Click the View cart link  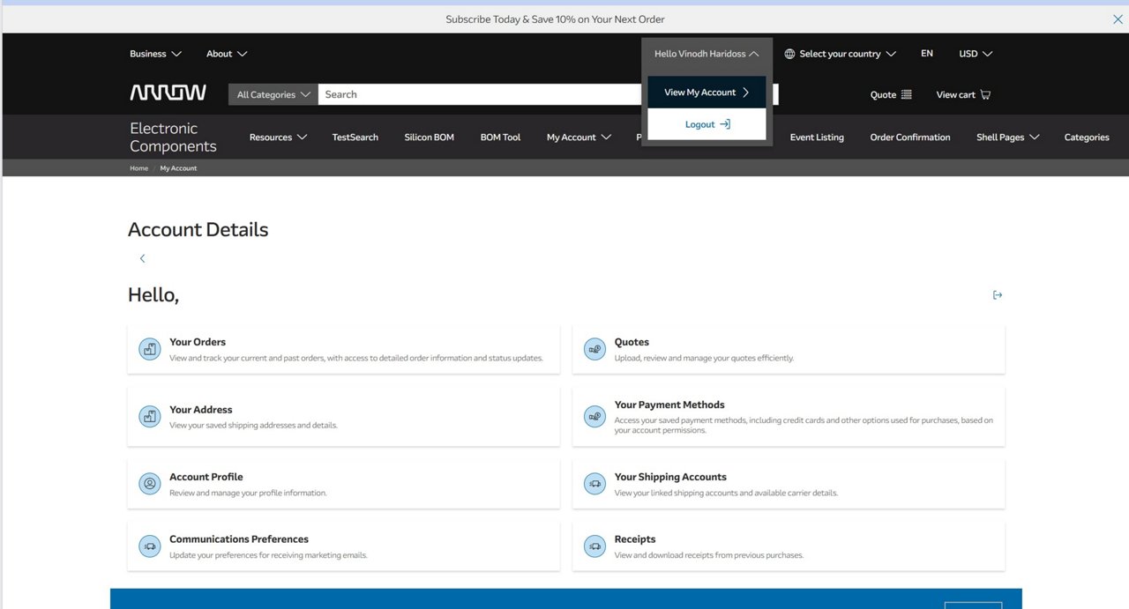click(x=963, y=94)
